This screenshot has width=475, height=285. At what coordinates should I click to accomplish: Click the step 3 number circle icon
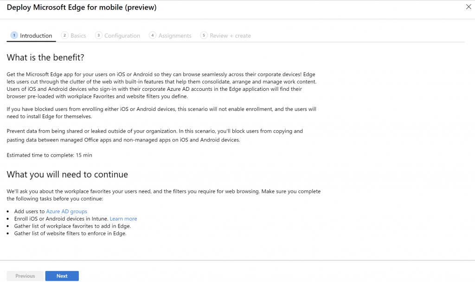click(x=98, y=35)
